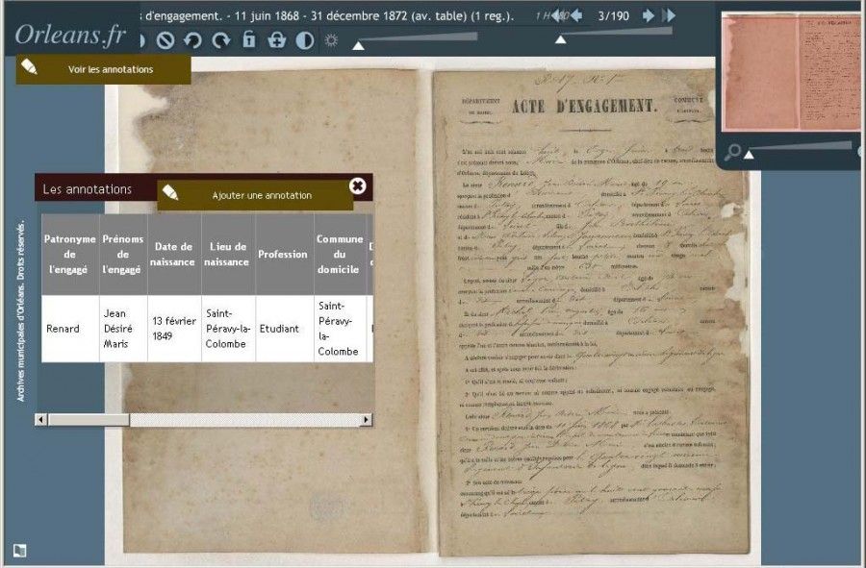Click the magnifier zoom icon under thumbnail
This screenshot has width=866, height=568.
point(733,151)
